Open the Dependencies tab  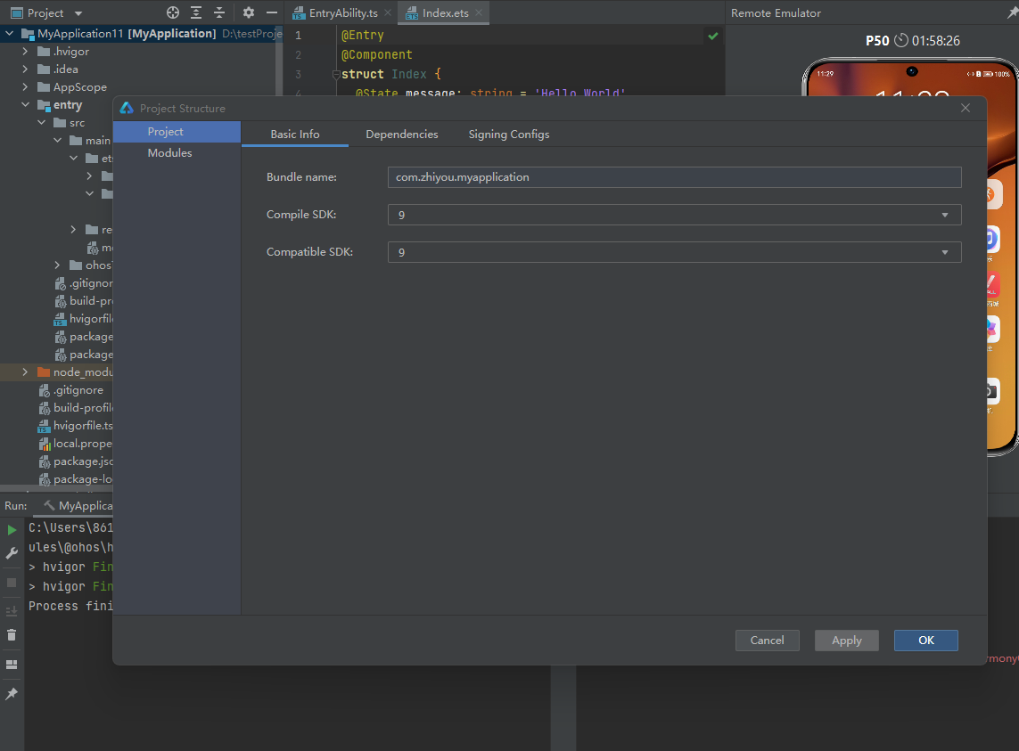tap(401, 135)
